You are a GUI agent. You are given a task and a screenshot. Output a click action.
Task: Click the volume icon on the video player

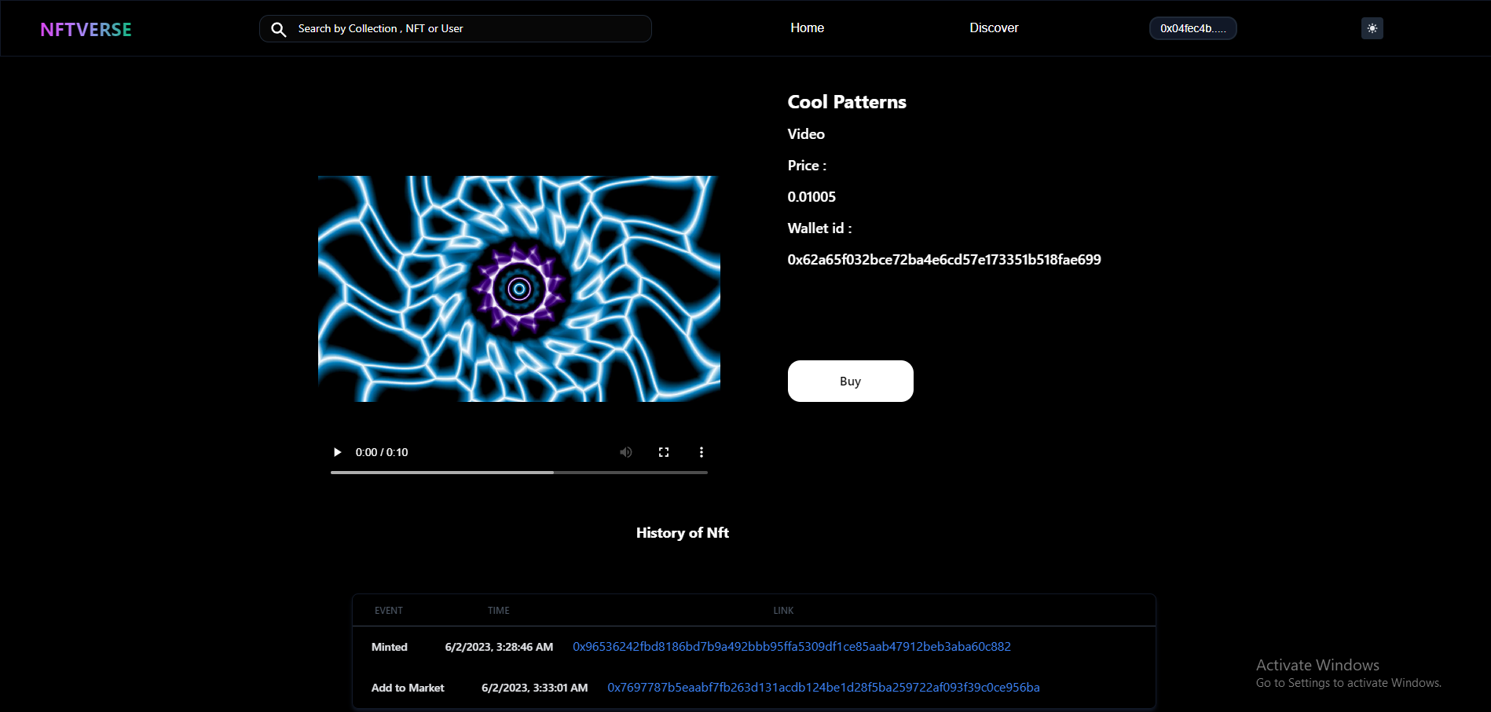(625, 452)
